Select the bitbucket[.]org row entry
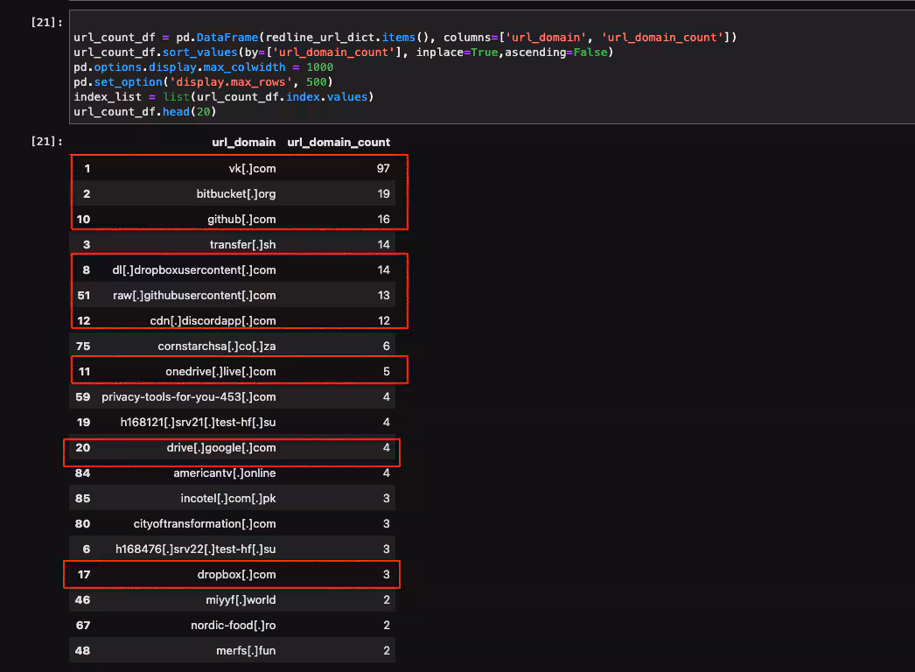 coord(235,193)
